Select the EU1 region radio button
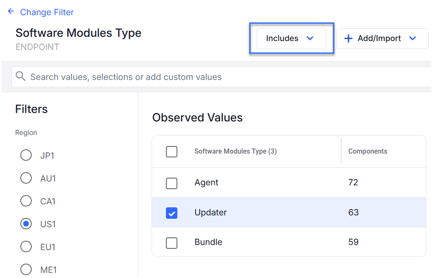Image resolution: width=433 pixels, height=278 pixels. (x=25, y=247)
